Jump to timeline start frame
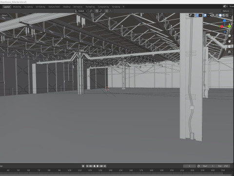The height and width of the screenshot is (176, 234). click(87, 166)
